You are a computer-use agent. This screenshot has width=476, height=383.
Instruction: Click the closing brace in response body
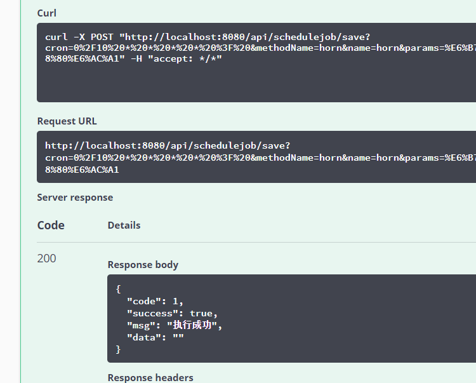coord(119,349)
